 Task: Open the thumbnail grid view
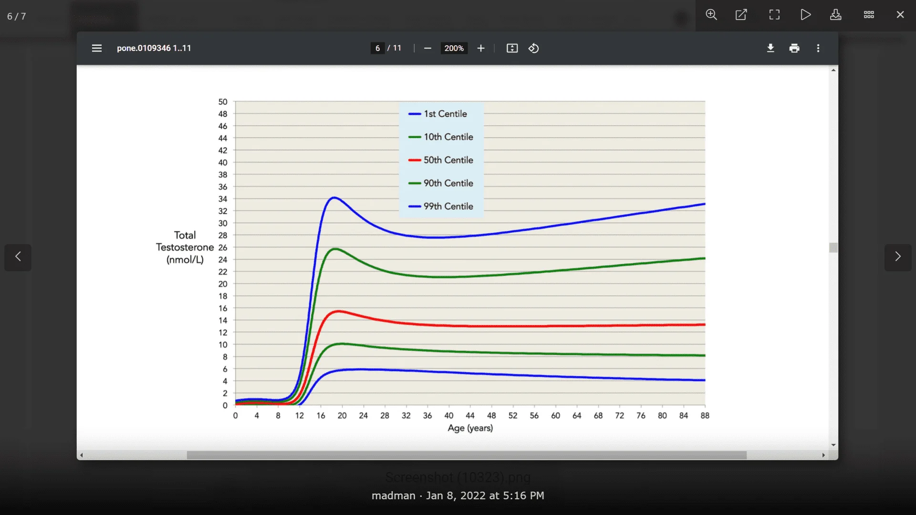pyautogui.click(x=869, y=15)
